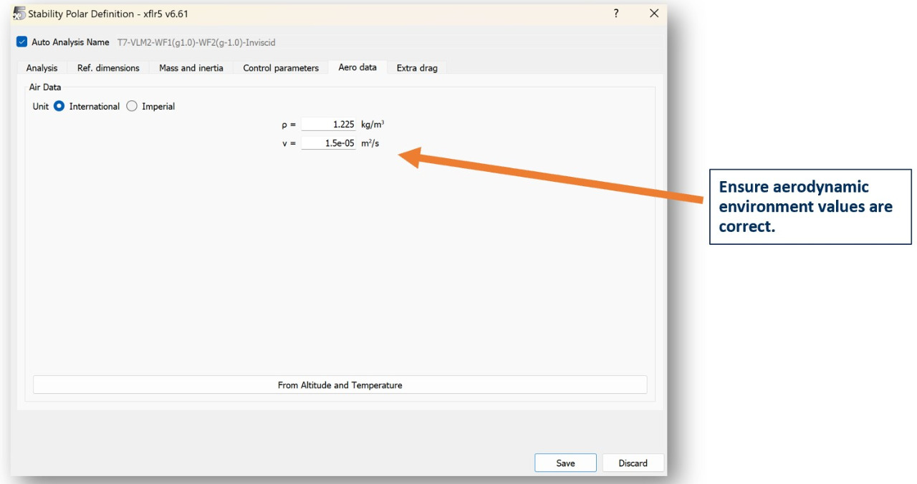Close the Stability Polar Definition dialog
This screenshot has width=917, height=484.
pos(653,14)
